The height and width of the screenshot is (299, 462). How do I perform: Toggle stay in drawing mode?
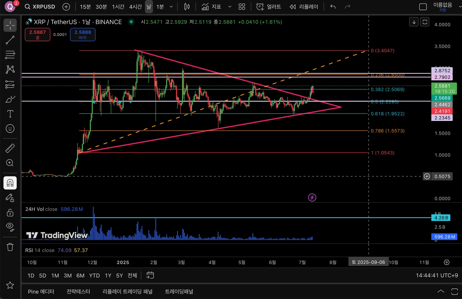(x=10, y=198)
